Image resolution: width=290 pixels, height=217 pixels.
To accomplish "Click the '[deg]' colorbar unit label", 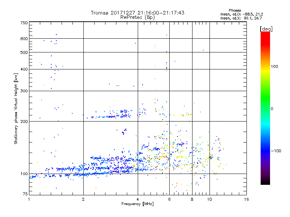I will tap(266, 29).
